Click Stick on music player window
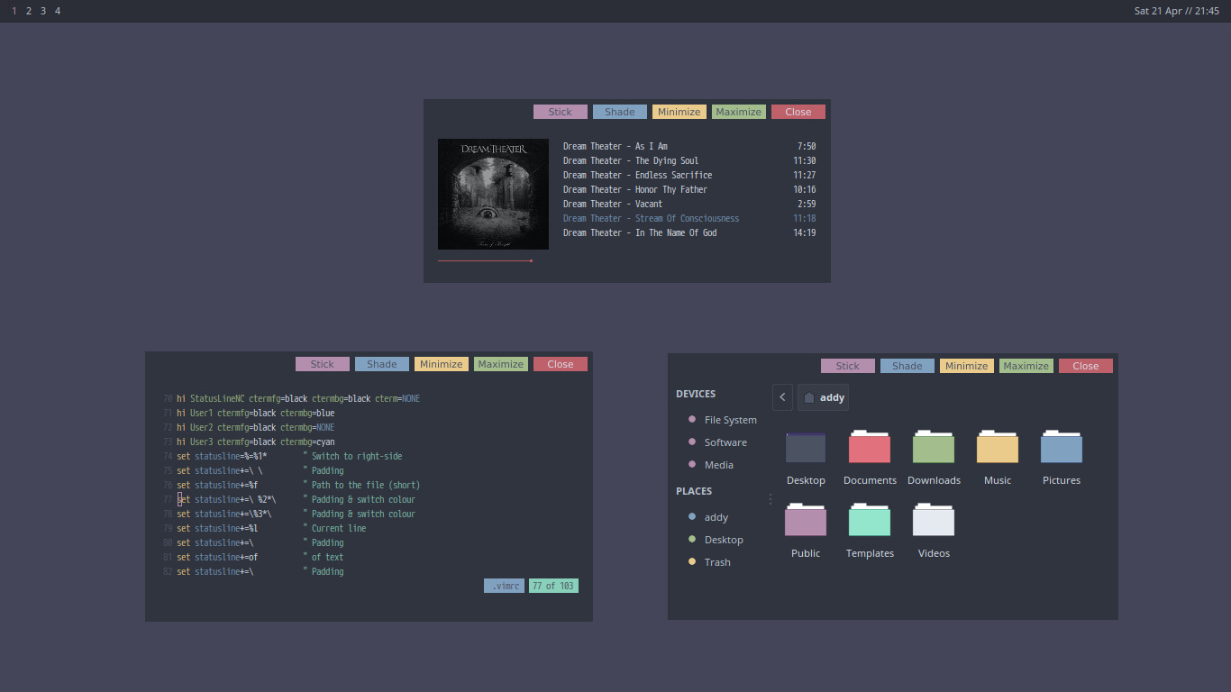This screenshot has height=692, width=1231. coord(561,112)
